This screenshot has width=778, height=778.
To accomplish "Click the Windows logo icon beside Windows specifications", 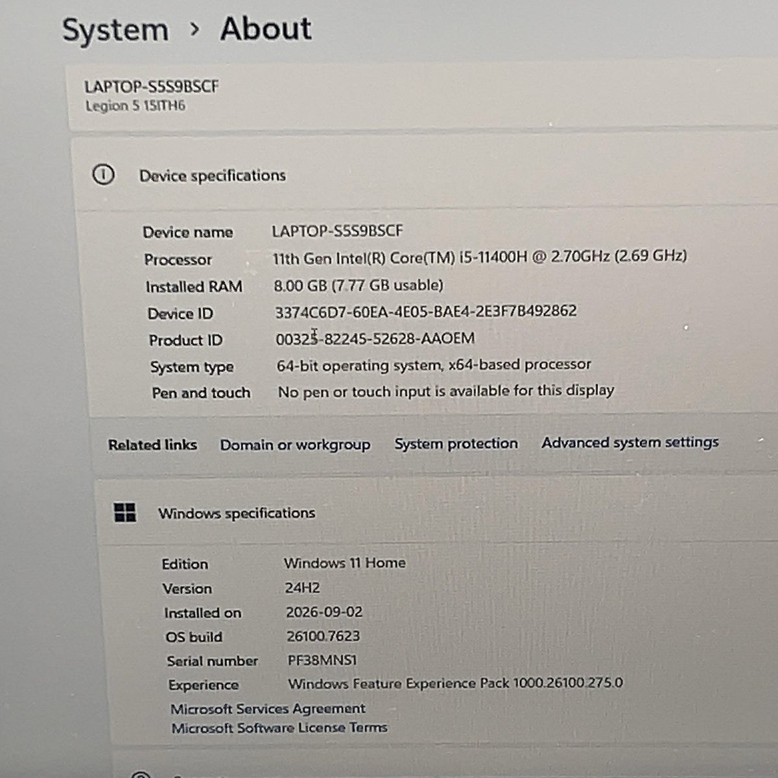I will pos(124,512).
